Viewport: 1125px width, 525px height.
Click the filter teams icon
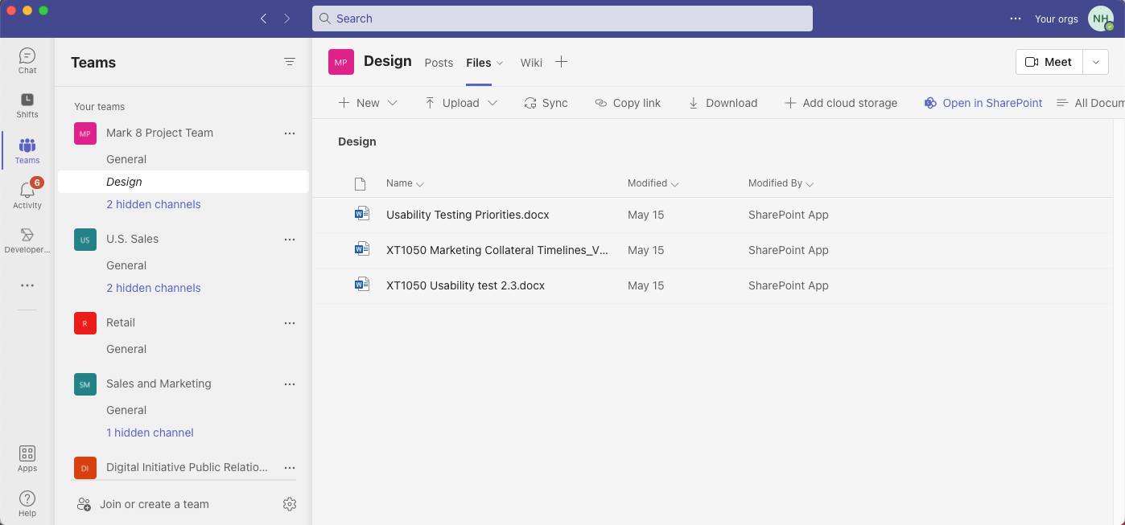[290, 62]
